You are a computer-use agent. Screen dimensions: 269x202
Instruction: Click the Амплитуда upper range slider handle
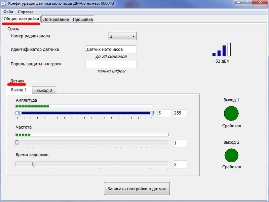pyautogui.click(x=152, y=113)
